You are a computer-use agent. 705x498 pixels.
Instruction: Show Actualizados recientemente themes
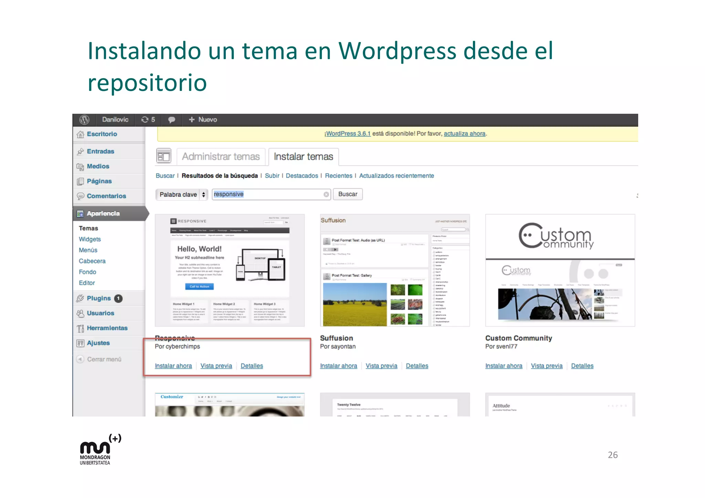pos(397,176)
